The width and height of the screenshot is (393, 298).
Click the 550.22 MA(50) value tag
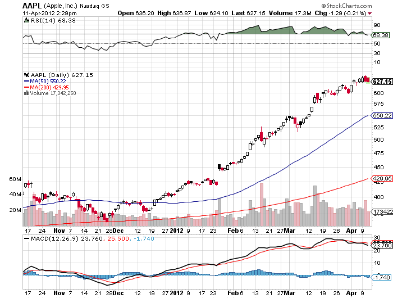pyautogui.click(x=382, y=115)
